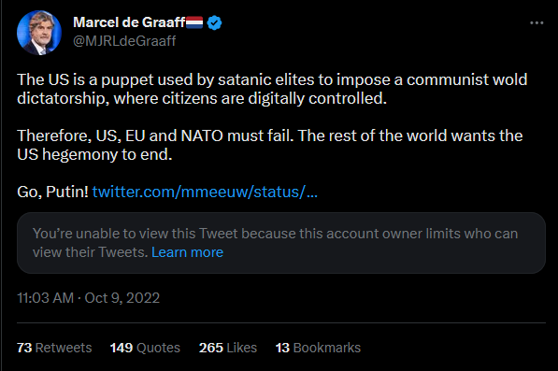View the 73 Retweets list
The image size is (558, 371).
click(54, 348)
